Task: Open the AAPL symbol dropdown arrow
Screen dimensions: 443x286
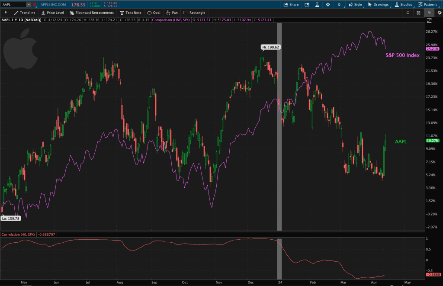Action: [29, 4]
